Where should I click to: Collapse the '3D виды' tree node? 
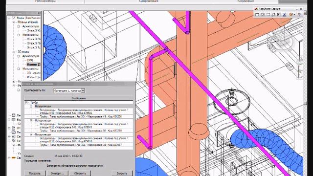click(14, 52)
